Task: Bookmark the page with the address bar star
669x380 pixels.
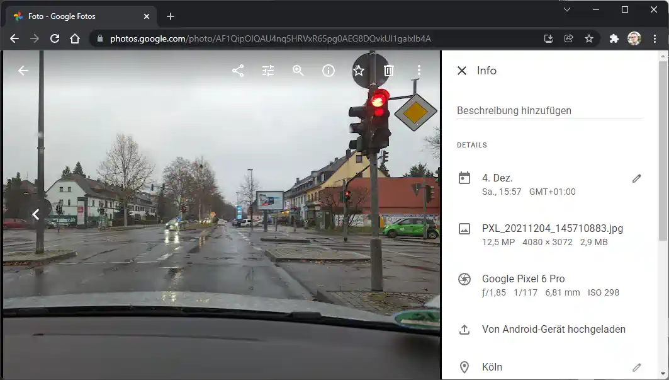Action: click(x=589, y=38)
